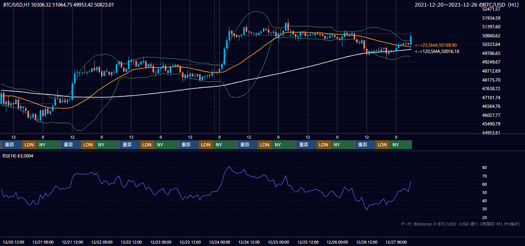Select the 25 SMA label 50189.90
The image size is (525, 246).
pyautogui.click(x=436, y=45)
